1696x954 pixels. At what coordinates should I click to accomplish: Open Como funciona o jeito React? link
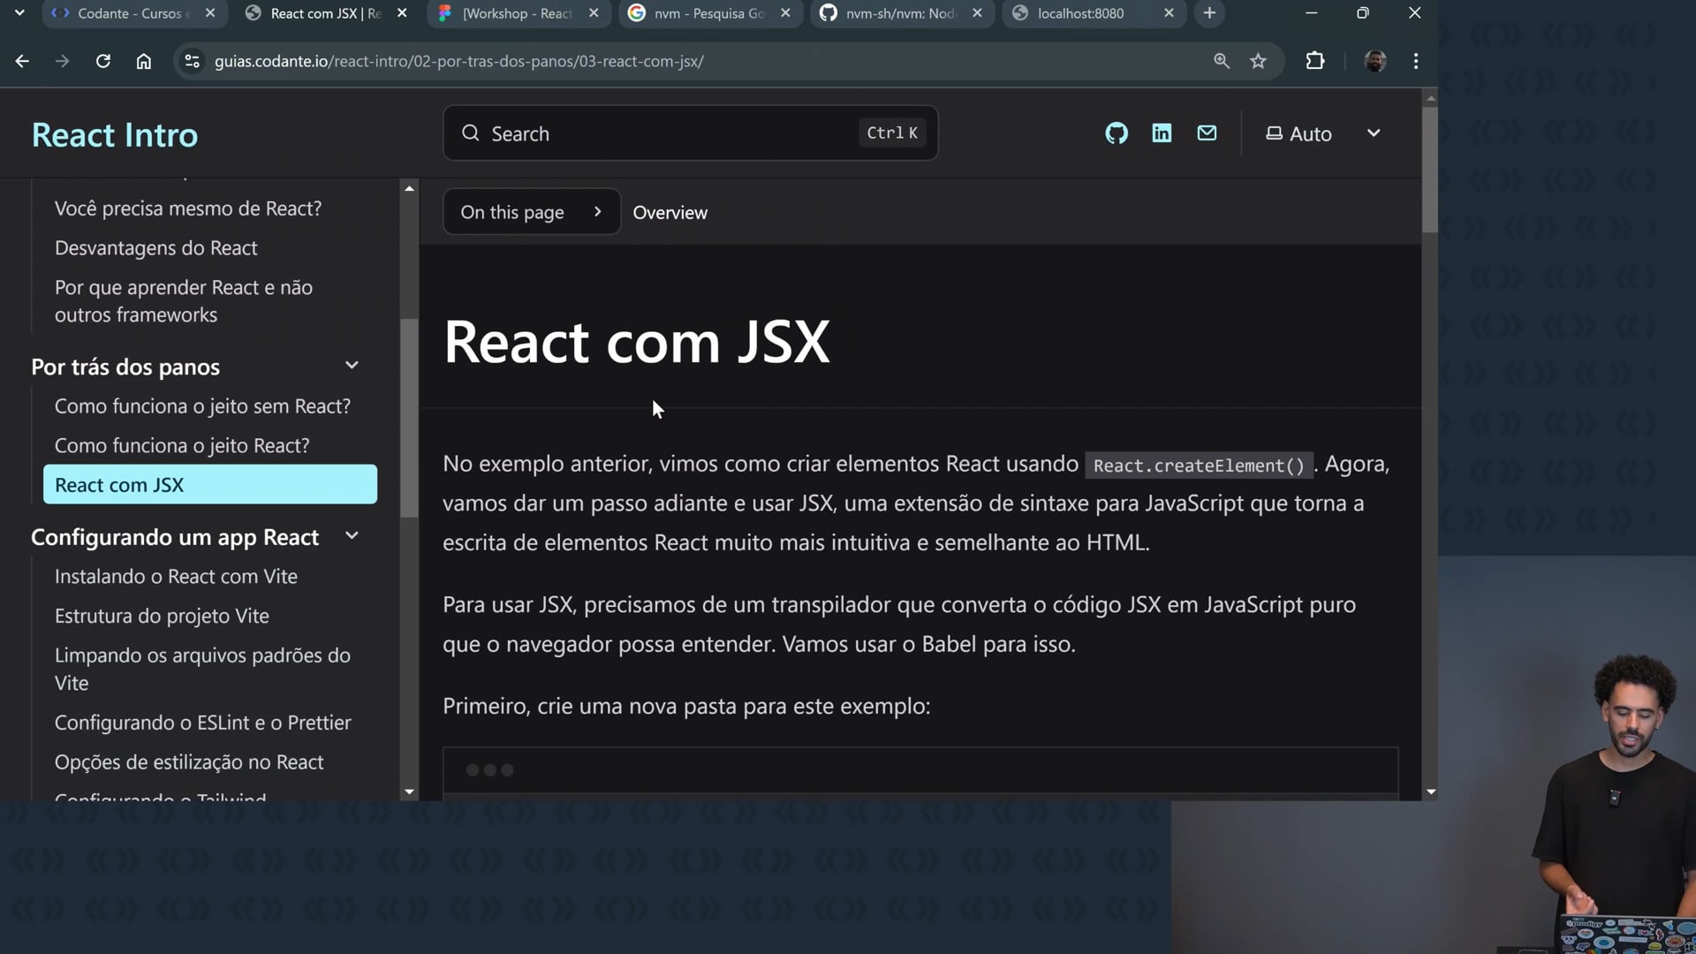click(182, 445)
